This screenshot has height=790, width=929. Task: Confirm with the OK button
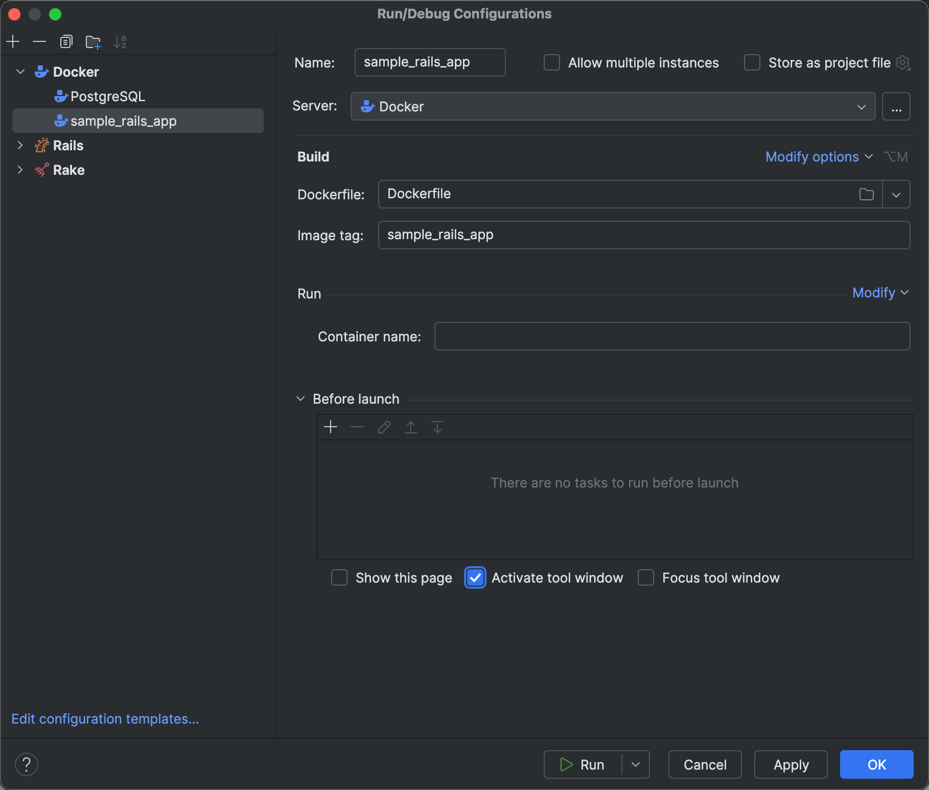(x=877, y=764)
